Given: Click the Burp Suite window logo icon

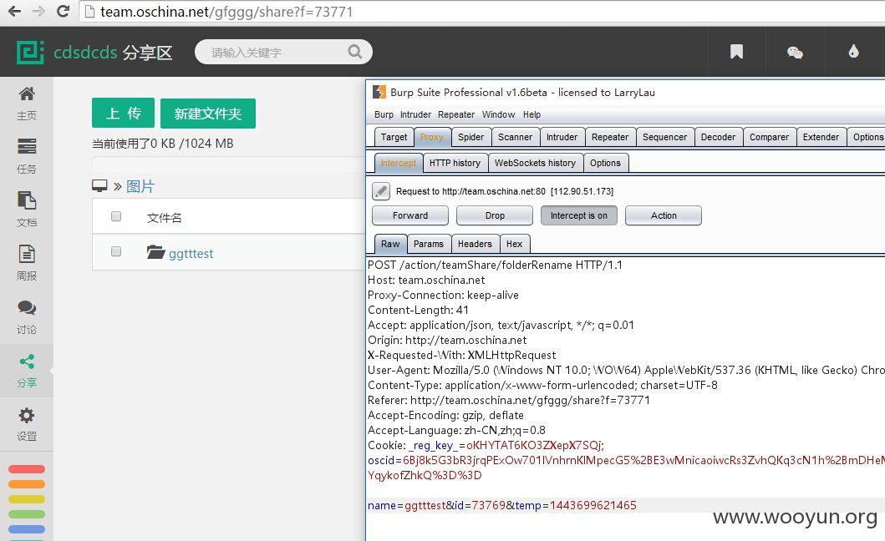Looking at the screenshot, I should coord(379,92).
